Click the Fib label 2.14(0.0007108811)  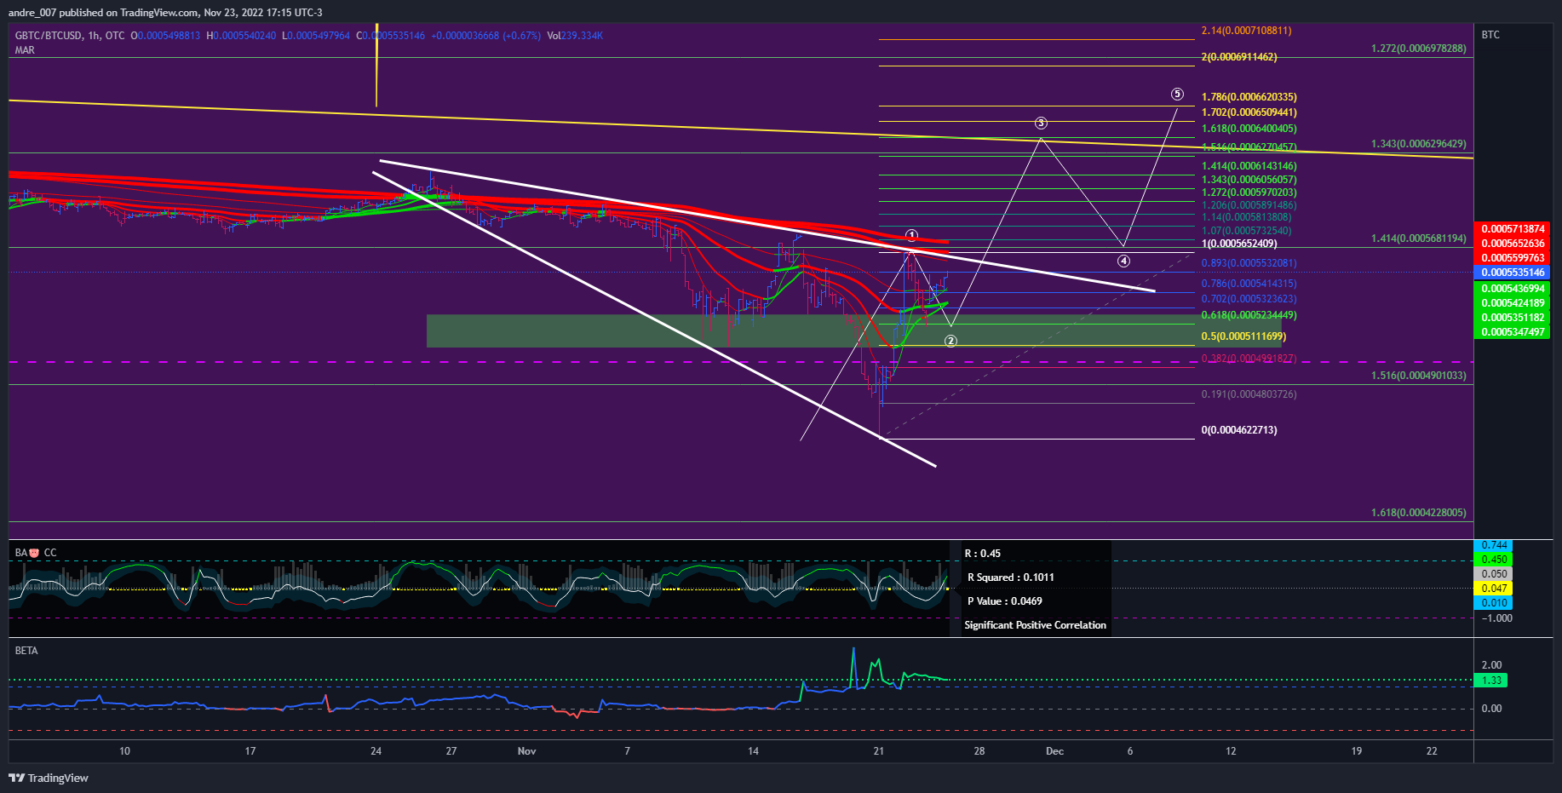click(1246, 31)
